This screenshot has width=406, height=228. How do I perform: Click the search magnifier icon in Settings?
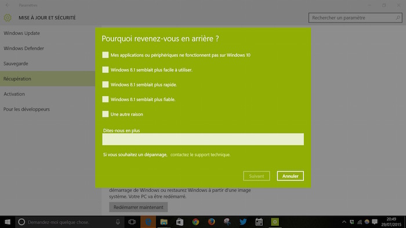[x=398, y=18]
